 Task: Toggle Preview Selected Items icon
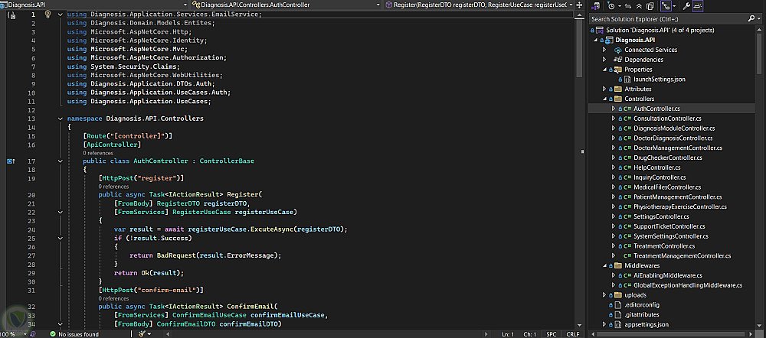(698, 6)
